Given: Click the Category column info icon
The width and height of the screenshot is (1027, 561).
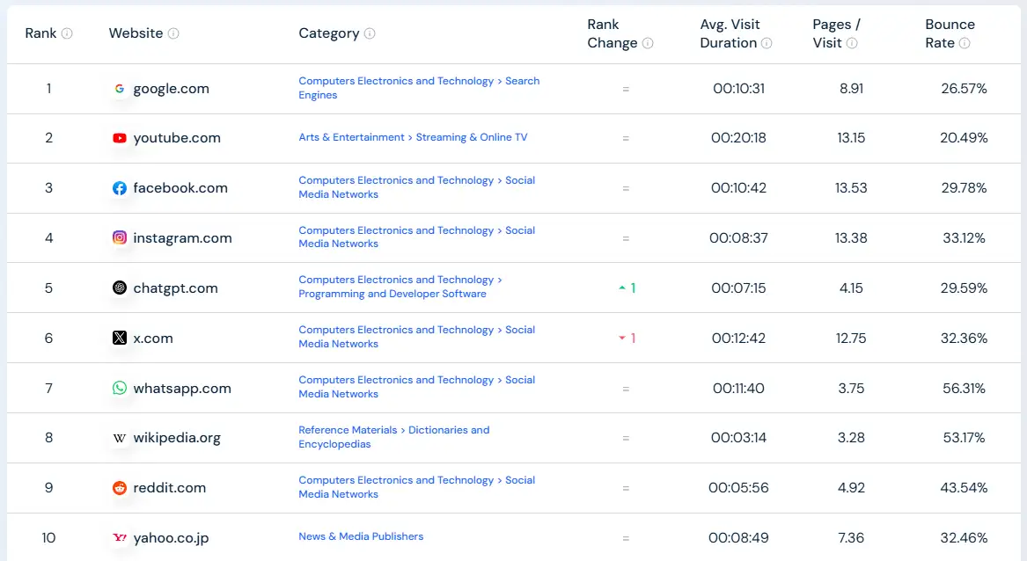Looking at the screenshot, I should point(370,33).
